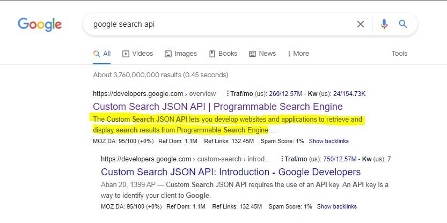447x223 pixels.
Task: Click the three-dot icon beside second result's Traf/mo
Action: pos(282,159)
